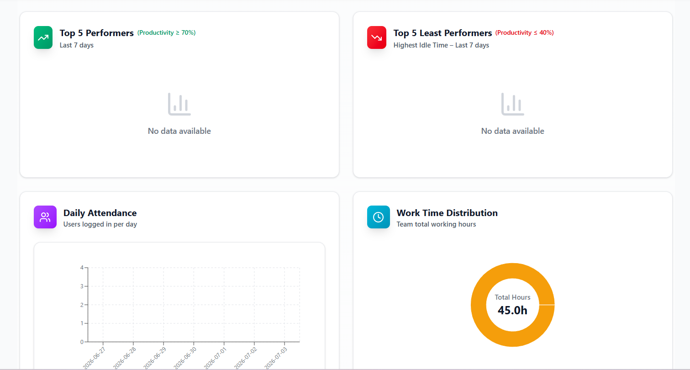The height and width of the screenshot is (370, 690).
Task: Click the 'Work Time Distribution' heading
Action: pyautogui.click(x=447, y=213)
